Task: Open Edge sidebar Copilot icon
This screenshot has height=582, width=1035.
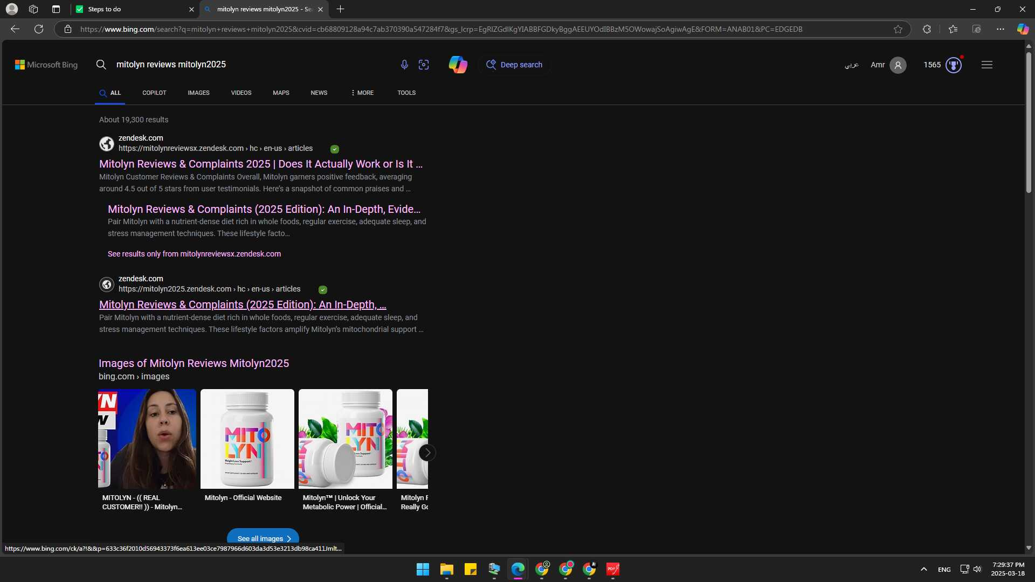Action: 1022,29
